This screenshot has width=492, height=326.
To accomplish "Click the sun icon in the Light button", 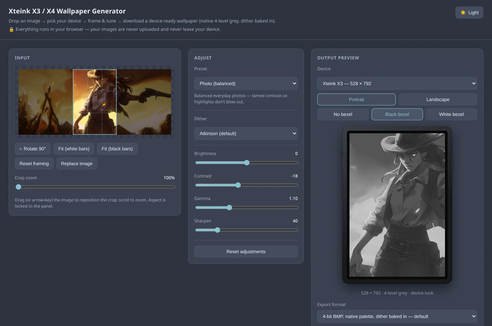I will pyautogui.click(x=463, y=13).
